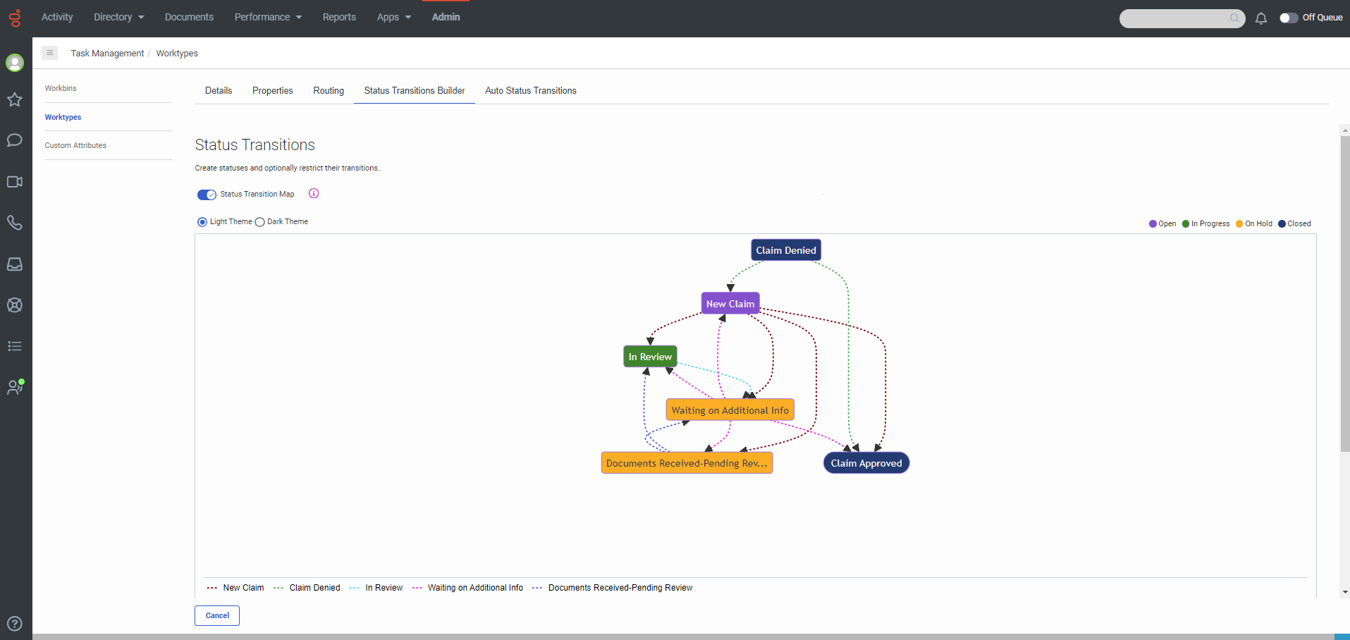Expand the Apps dropdown menu
The width and height of the screenshot is (1350, 640).
(x=393, y=17)
